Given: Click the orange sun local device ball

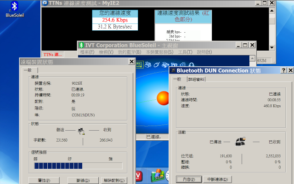Looking at the screenshot, I should [x=163, y=98].
